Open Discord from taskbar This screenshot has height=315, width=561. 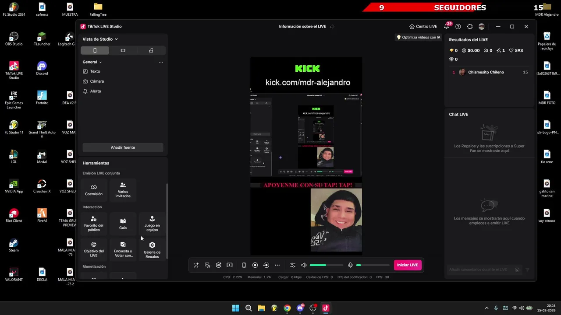point(300,308)
